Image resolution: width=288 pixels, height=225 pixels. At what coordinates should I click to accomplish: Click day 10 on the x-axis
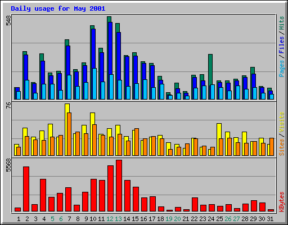point(93,219)
